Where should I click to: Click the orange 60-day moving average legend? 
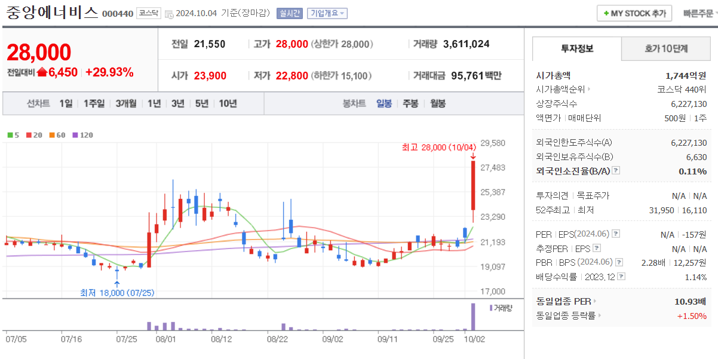tap(57, 135)
